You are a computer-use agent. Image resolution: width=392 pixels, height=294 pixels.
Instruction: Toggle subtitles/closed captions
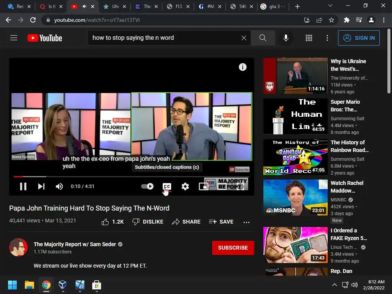pos(167,186)
